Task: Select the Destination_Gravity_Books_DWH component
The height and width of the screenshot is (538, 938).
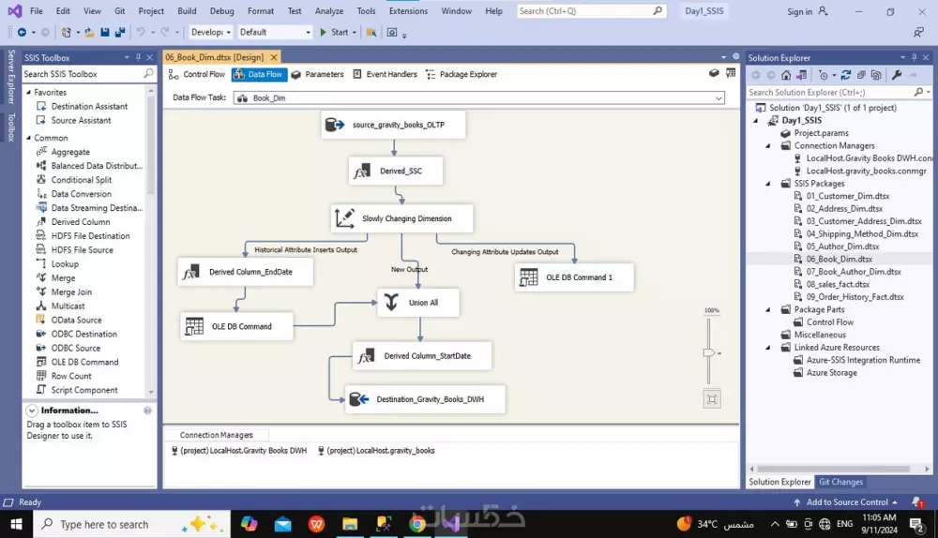Action: (425, 399)
